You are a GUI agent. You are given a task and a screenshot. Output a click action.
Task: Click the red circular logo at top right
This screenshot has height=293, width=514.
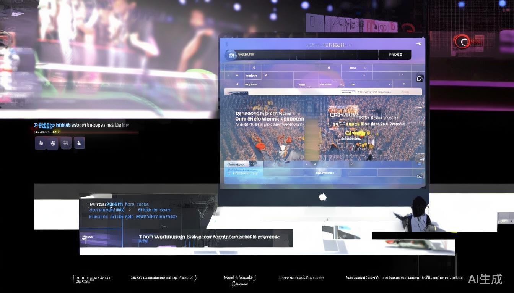click(461, 41)
